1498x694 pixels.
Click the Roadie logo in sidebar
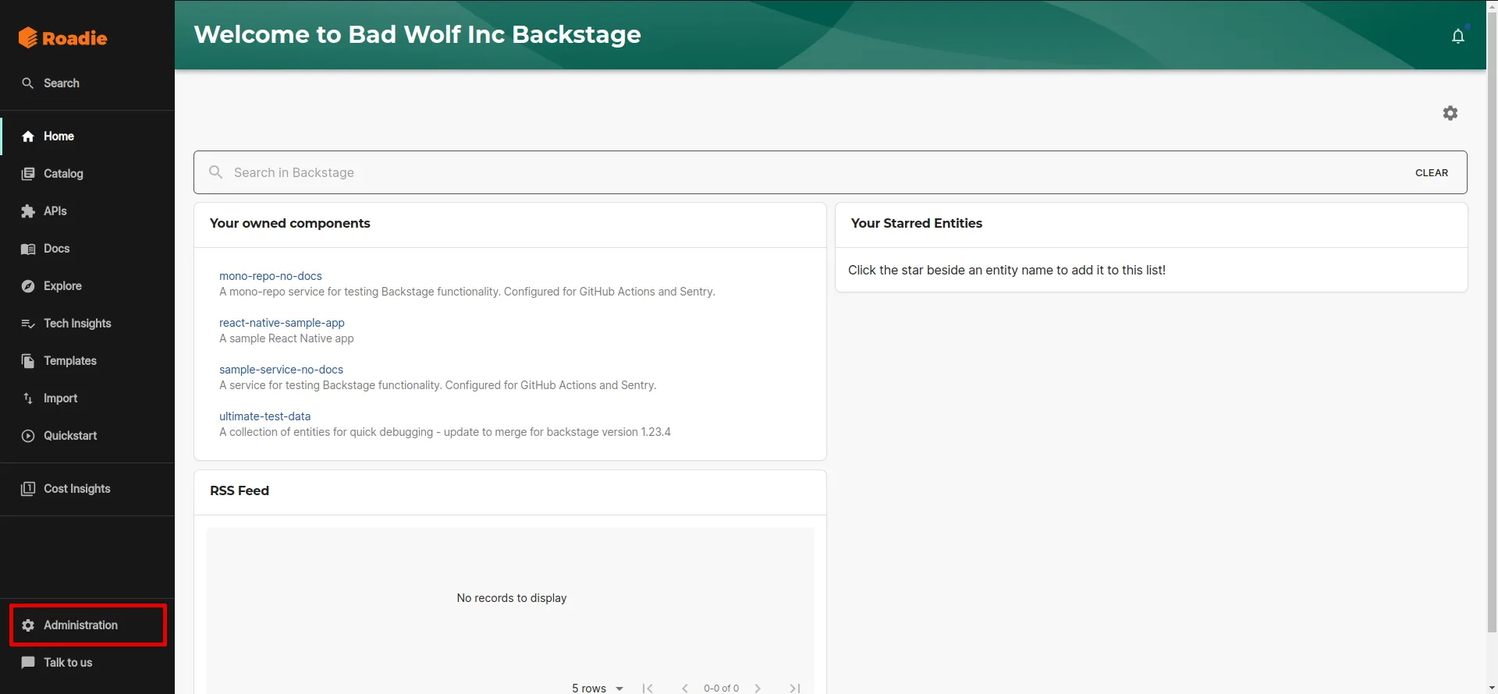pos(62,37)
